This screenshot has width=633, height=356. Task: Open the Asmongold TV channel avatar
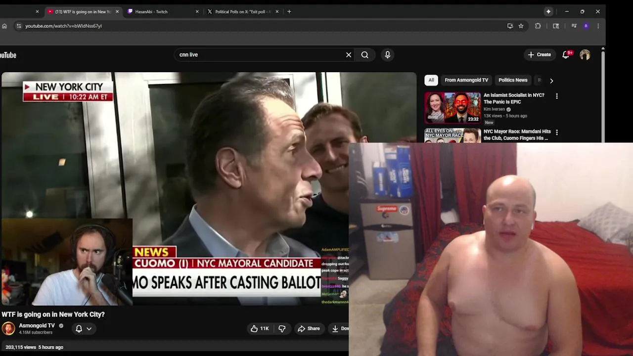pos(8,328)
